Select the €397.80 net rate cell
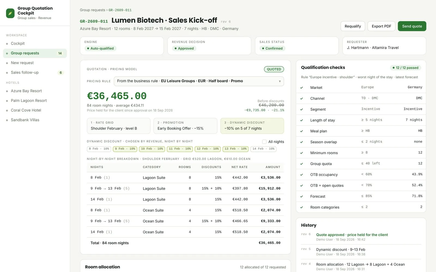The height and width of the screenshot is (272, 436). pyautogui.click(x=240, y=188)
